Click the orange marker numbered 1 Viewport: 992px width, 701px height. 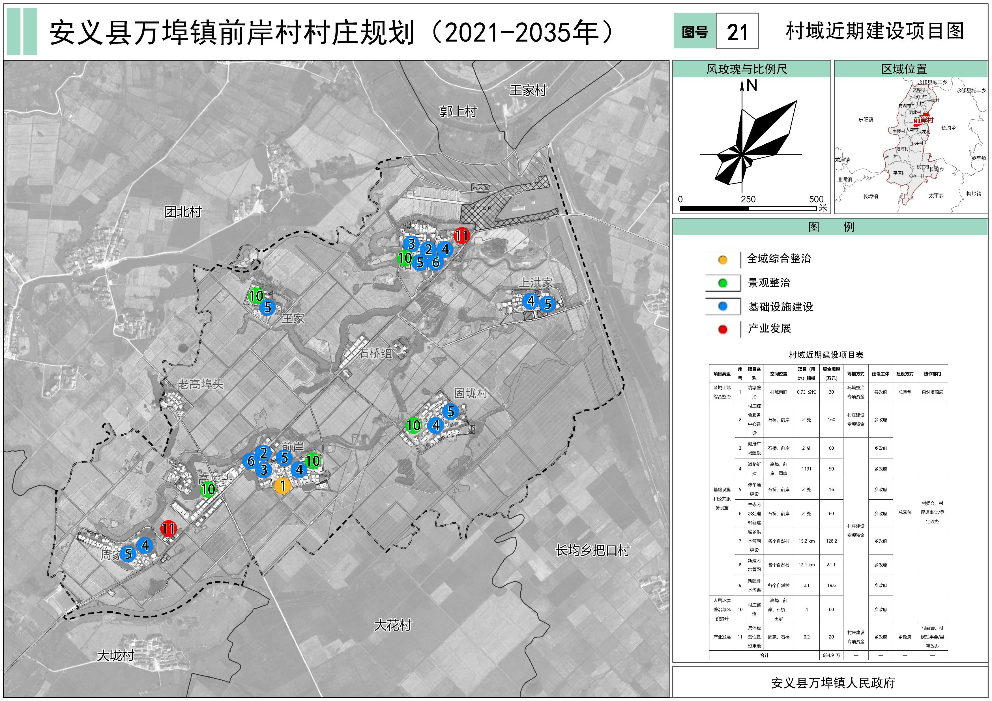283,486
